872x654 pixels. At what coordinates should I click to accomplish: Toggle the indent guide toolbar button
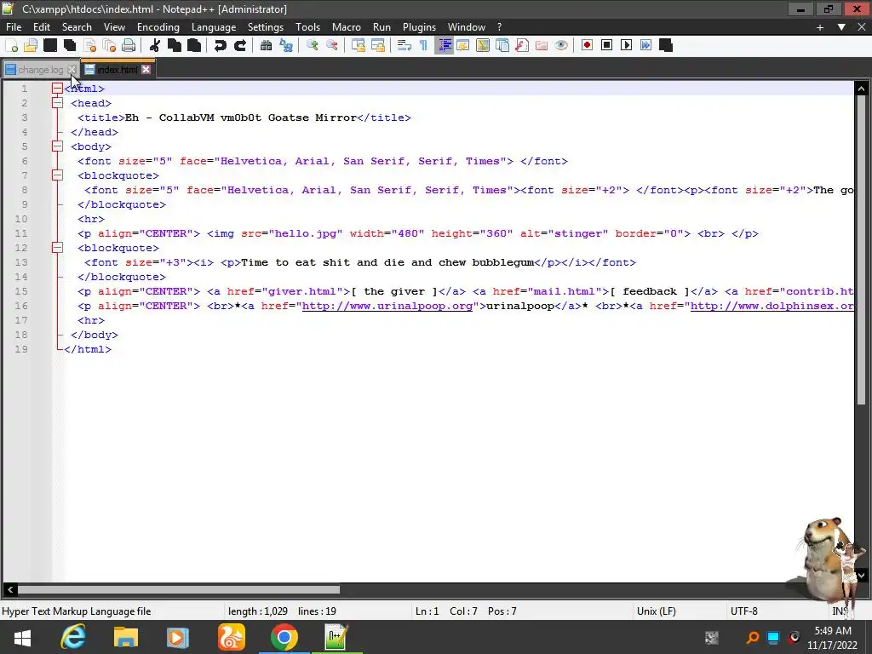tap(444, 46)
